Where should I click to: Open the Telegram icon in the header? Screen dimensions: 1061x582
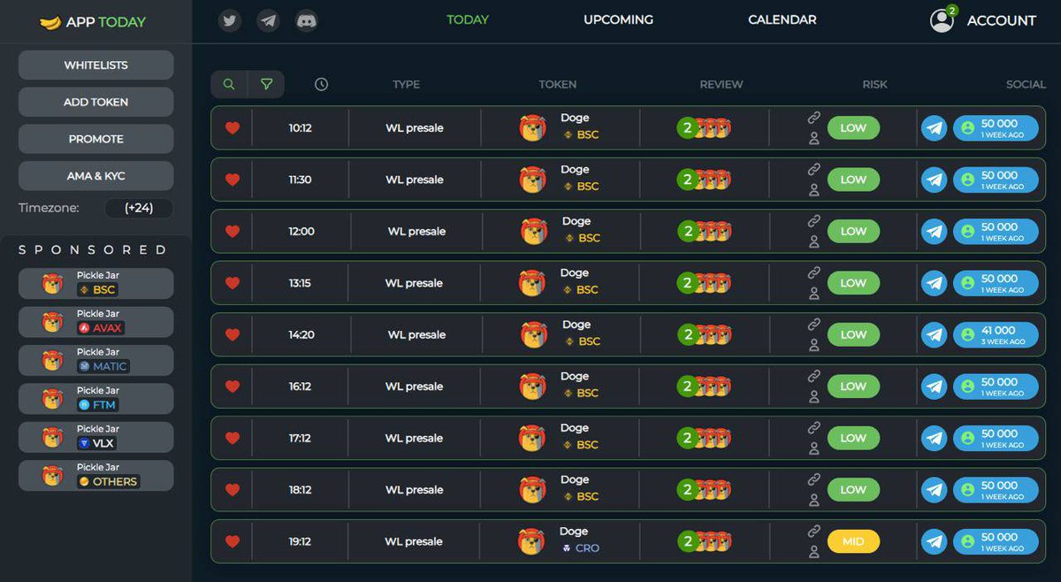(x=269, y=20)
